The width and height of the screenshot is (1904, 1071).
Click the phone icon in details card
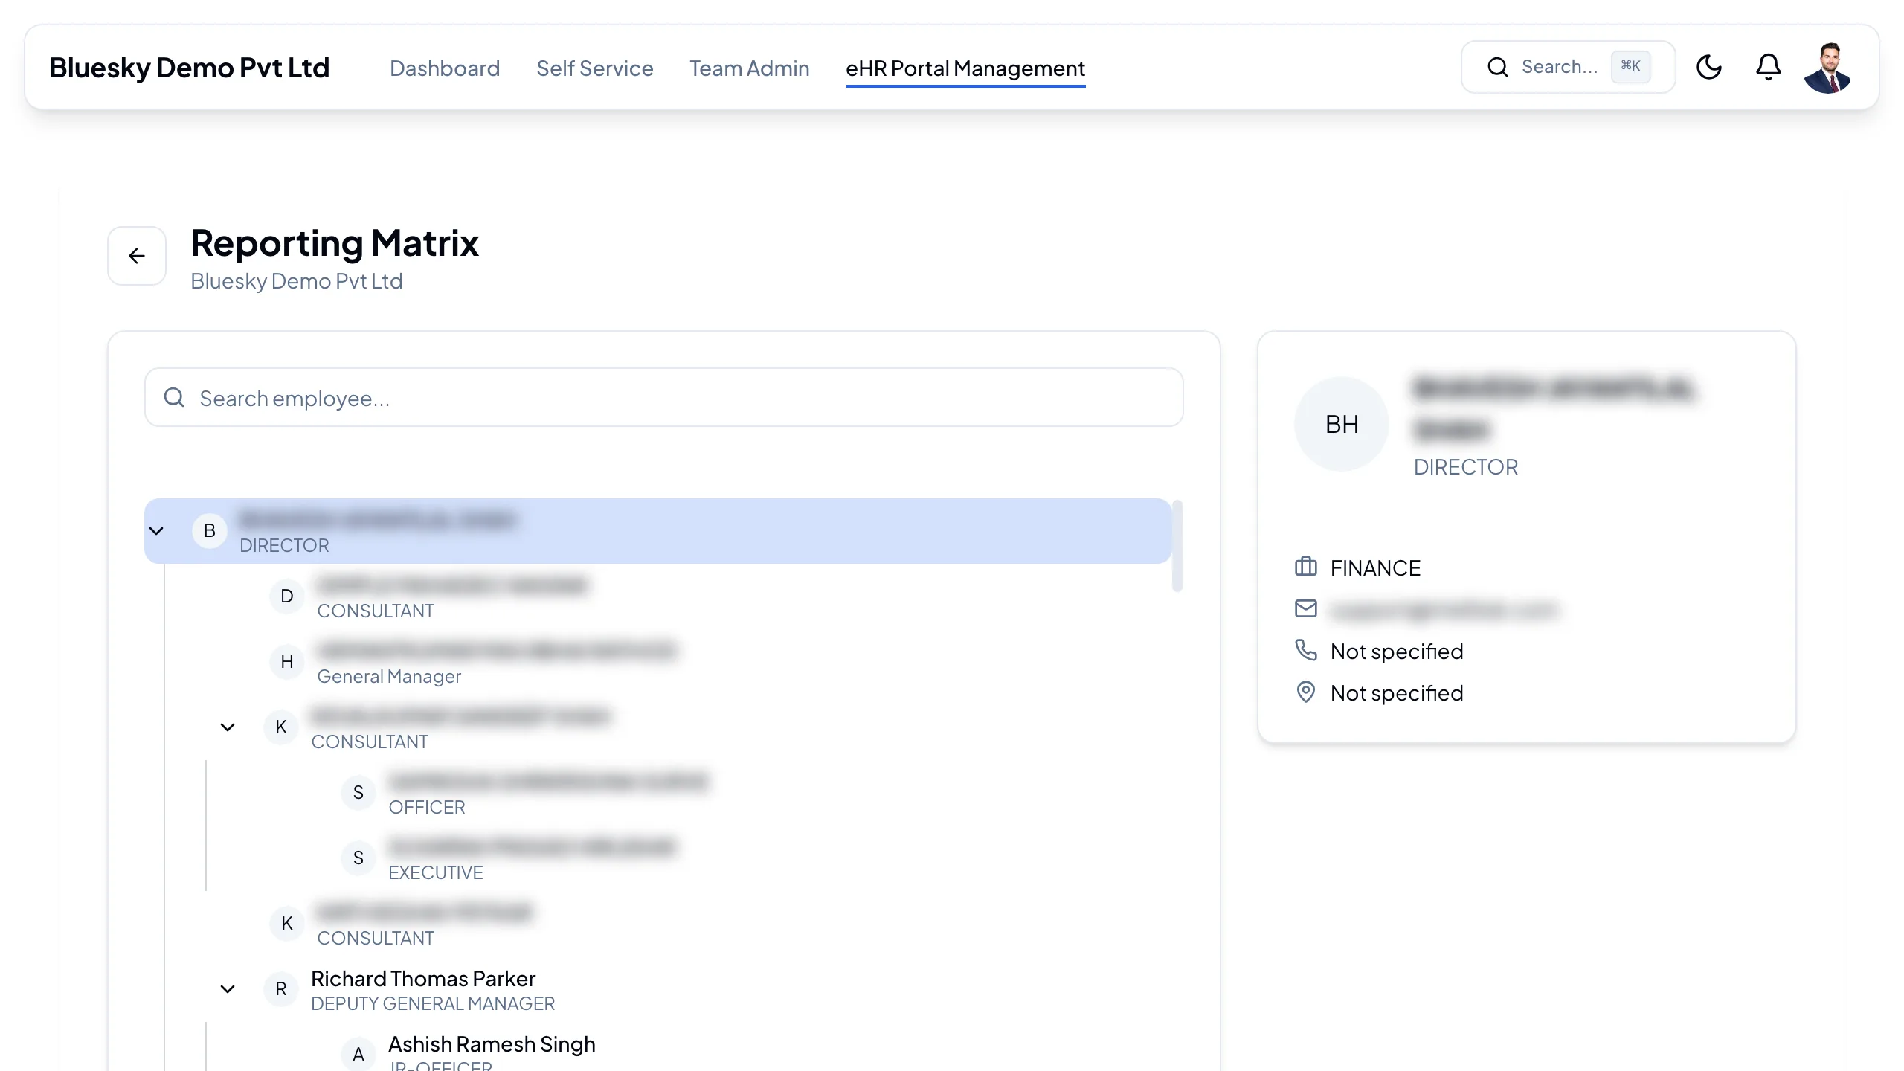[1306, 650]
